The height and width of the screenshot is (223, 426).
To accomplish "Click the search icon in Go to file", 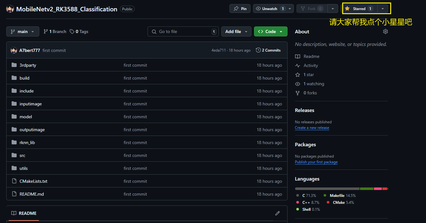I will (x=154, y=32).
